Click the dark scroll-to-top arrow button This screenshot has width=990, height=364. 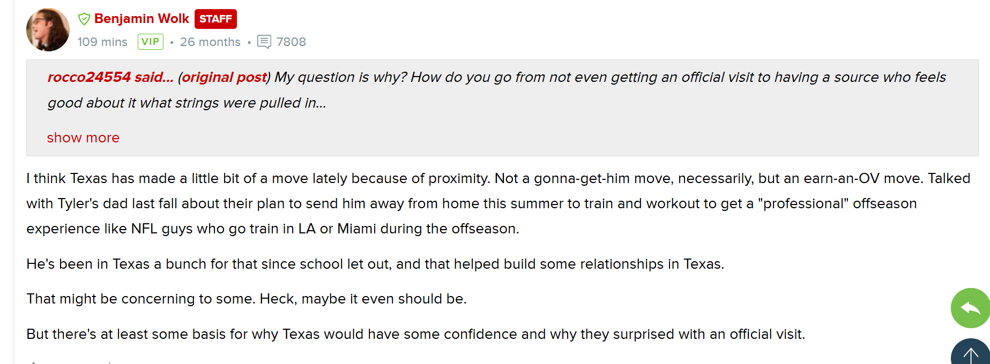point(970,352)
